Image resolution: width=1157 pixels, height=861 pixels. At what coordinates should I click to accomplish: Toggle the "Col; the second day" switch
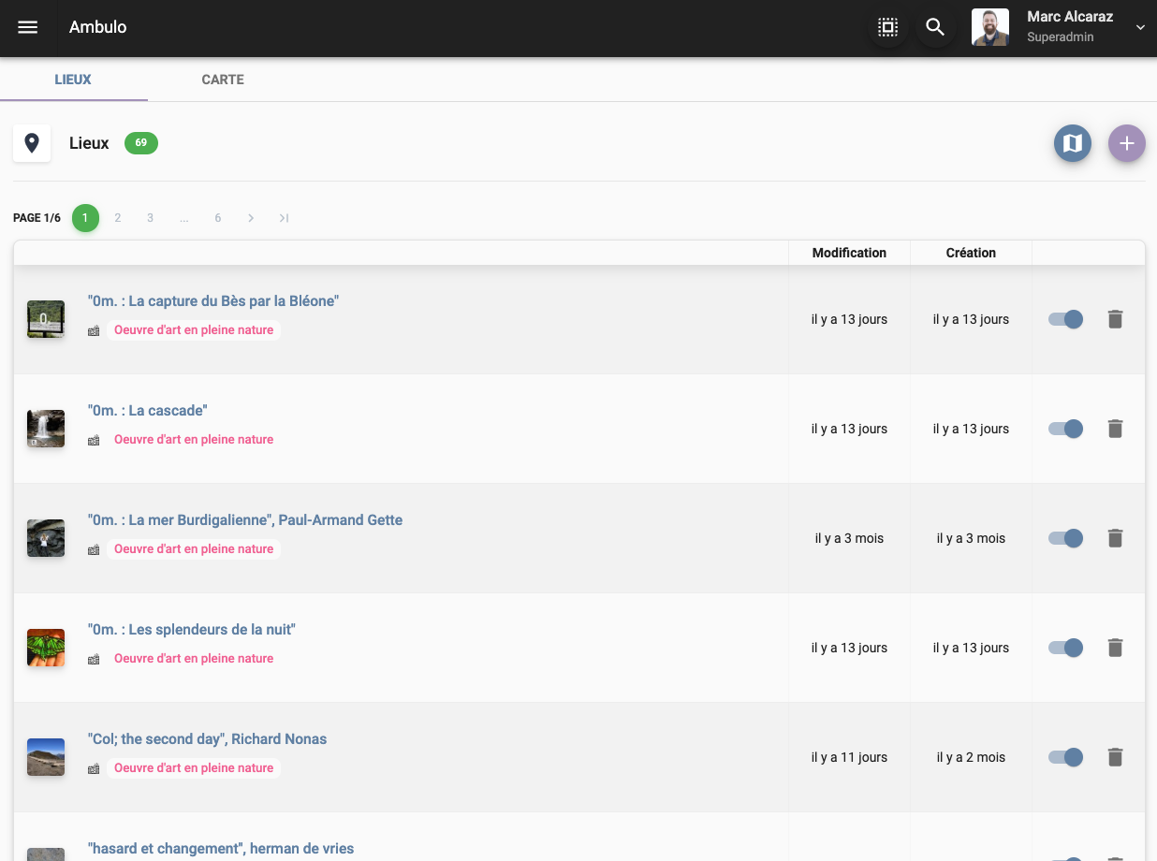1065,757
